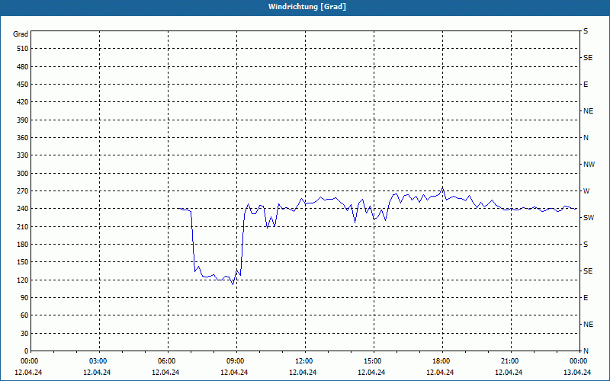Click the 12:00 time axis label
The width and height of the screenshot is (610, 381).
coord(303,360)
